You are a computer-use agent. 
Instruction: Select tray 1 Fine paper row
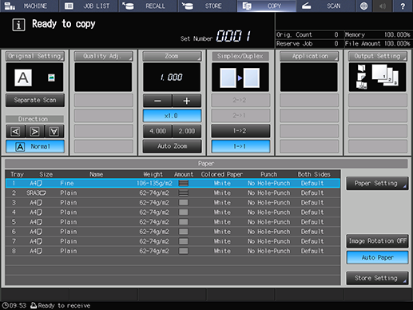point(173,183)
